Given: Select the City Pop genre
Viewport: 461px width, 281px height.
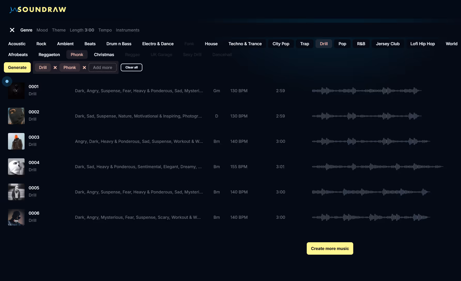Looking at the screenshot, I should tap(281, 44).
